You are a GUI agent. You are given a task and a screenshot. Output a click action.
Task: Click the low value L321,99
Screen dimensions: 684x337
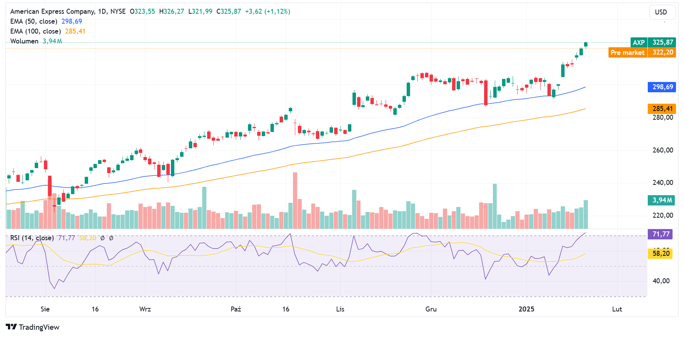(201, 11)
